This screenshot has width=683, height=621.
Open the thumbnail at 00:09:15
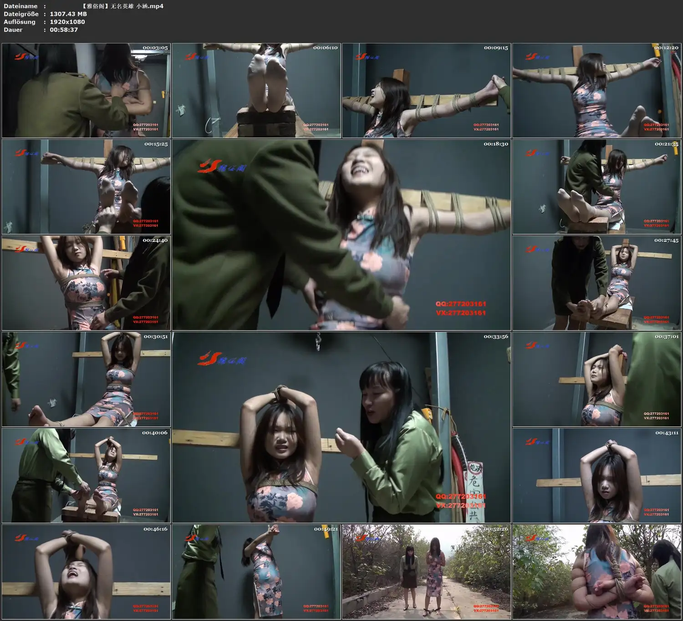click(427, 91)
